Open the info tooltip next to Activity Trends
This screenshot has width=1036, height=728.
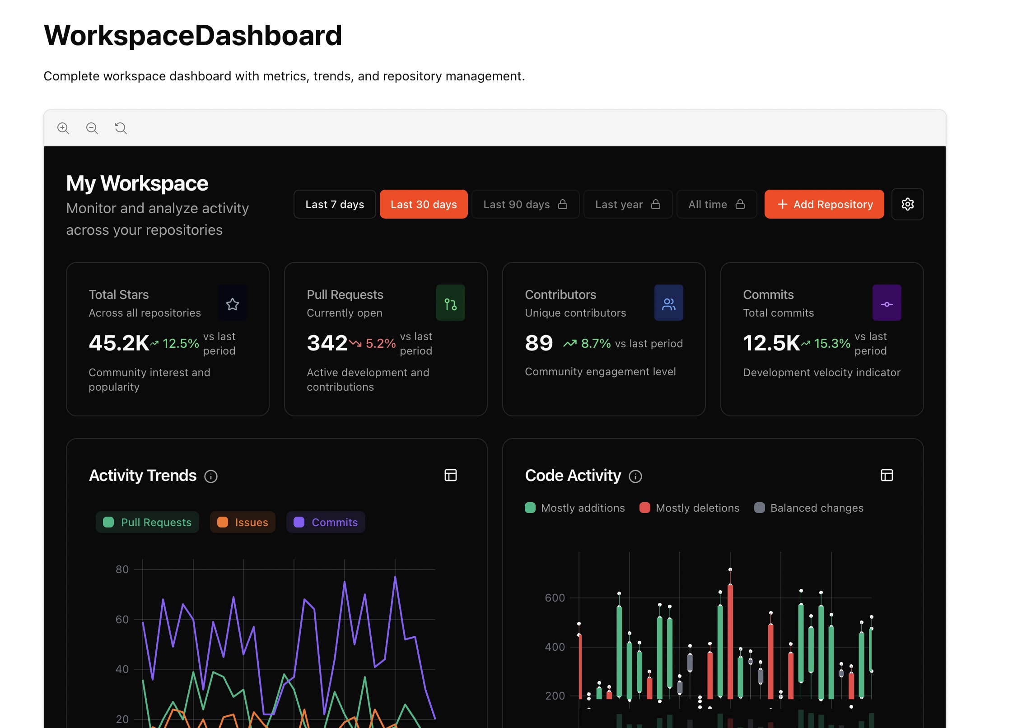211,476
